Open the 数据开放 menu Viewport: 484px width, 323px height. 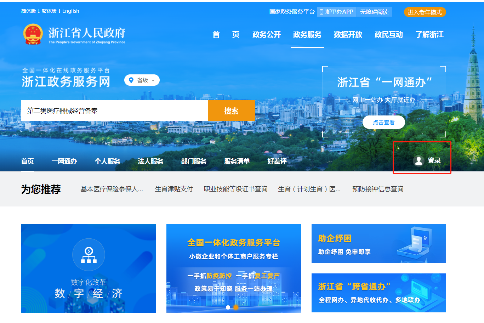point(348,35)
